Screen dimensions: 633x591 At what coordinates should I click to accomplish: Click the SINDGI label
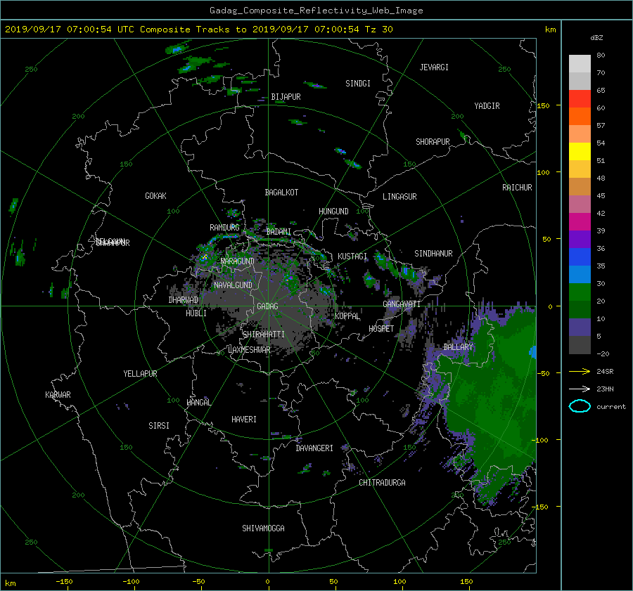[x=358, y=84]
